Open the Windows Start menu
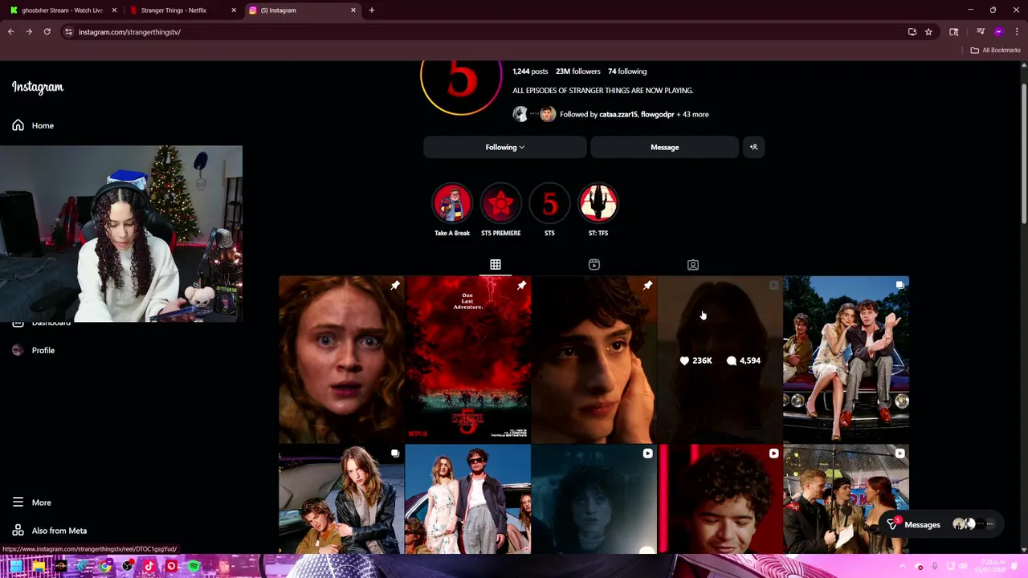The image size is (1028, 578). (16, 566)
